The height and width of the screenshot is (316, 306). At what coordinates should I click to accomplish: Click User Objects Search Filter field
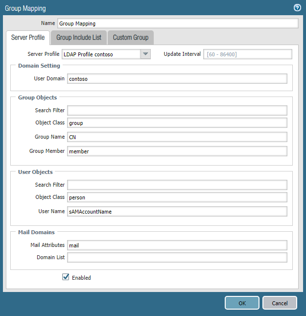tap(177, 185)
